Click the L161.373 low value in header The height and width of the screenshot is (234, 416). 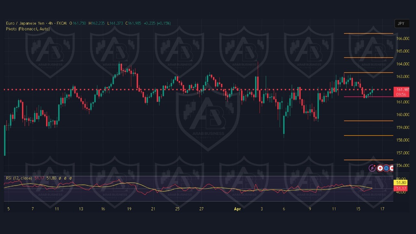(x=115, y=23)
